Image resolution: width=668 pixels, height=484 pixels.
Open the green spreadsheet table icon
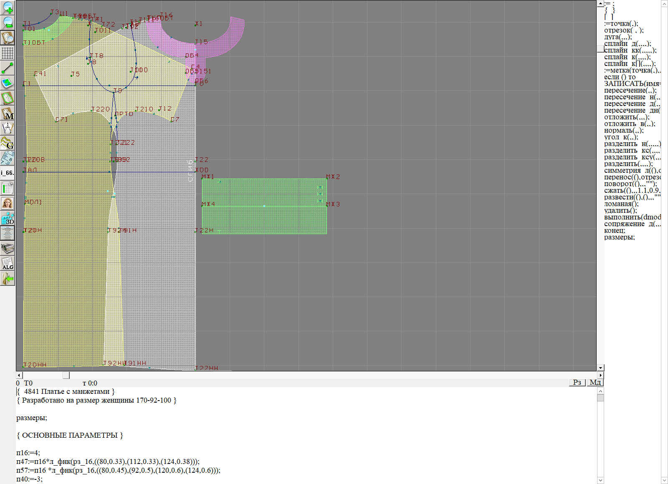point(8,188)
